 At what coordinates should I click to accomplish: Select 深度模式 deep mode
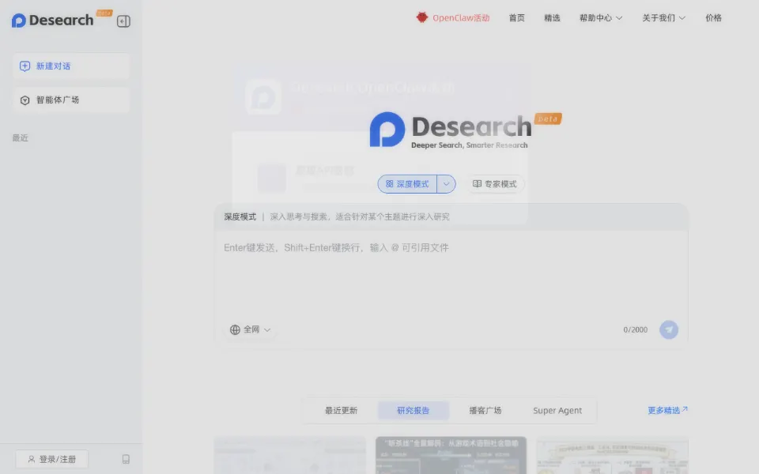407,184
